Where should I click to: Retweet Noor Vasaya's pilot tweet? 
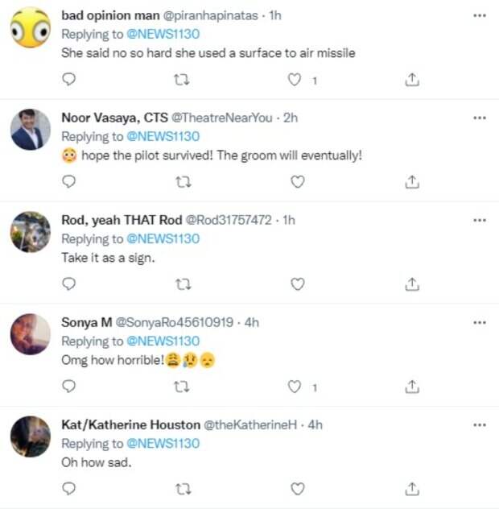(183, 181)
